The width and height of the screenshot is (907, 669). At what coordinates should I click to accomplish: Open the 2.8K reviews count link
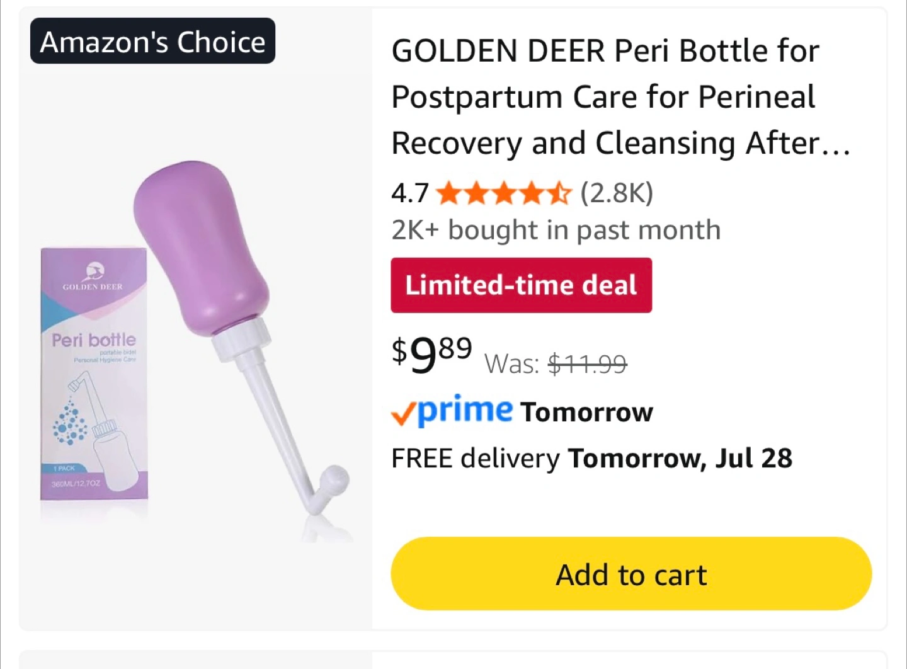617,193
